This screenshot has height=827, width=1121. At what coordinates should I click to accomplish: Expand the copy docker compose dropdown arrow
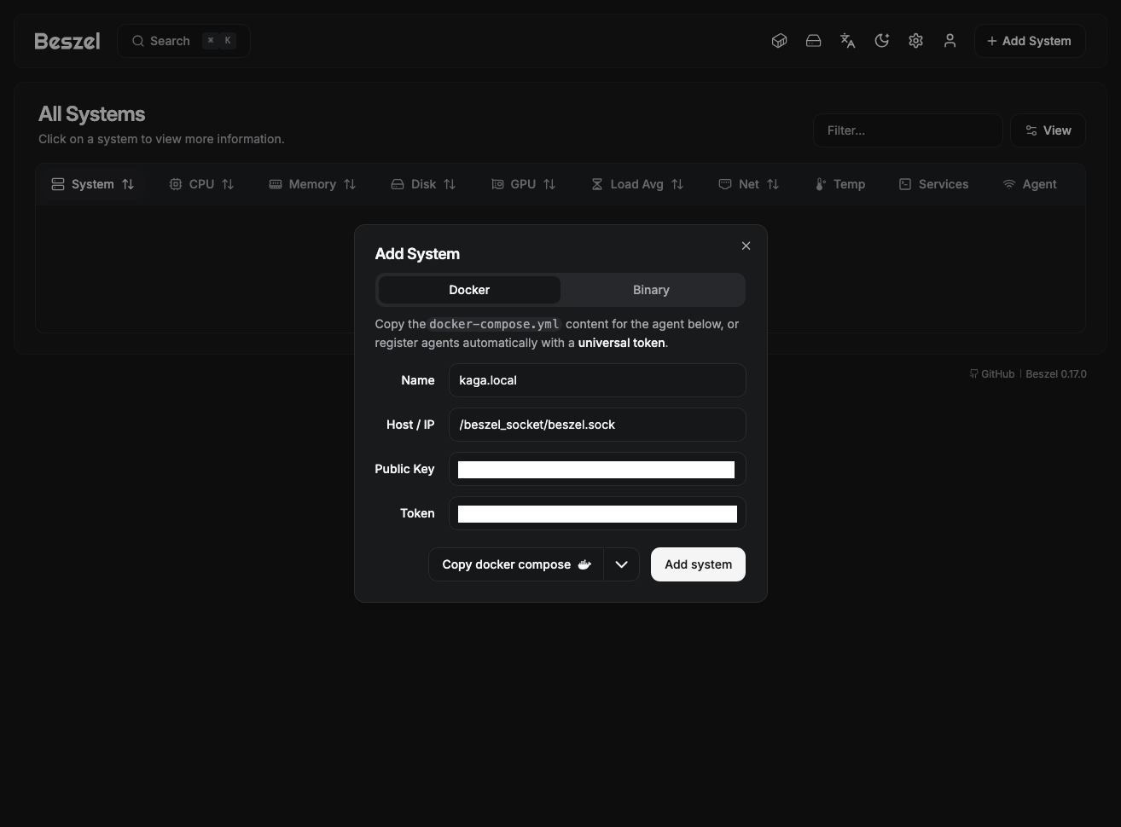tap(621, 564)
